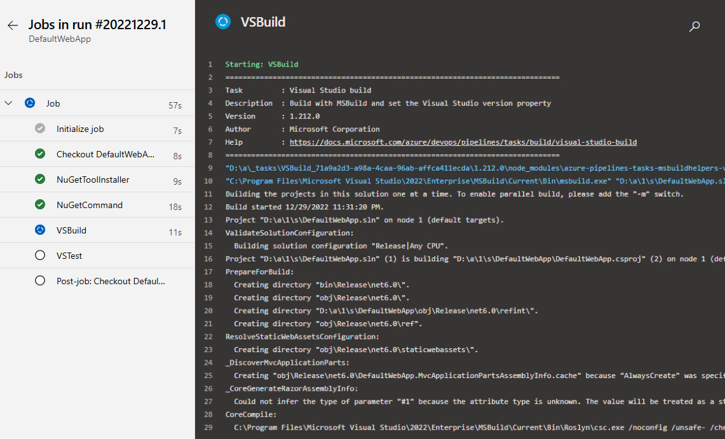Click the staticwebassets directory creation log line
Screen dimensions: 725x439
pos(356,350)
